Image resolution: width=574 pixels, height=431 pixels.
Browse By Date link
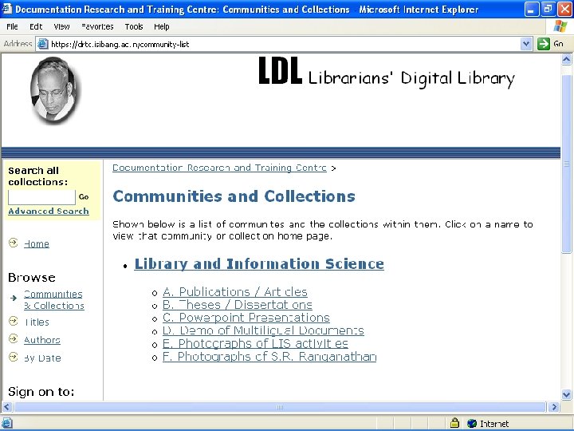42,358
